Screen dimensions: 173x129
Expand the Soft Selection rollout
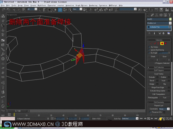click(159, 67)
